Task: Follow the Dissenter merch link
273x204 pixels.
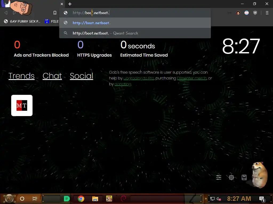Action: [x=192, y=78]
